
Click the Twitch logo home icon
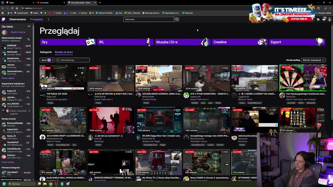(3, 19)
